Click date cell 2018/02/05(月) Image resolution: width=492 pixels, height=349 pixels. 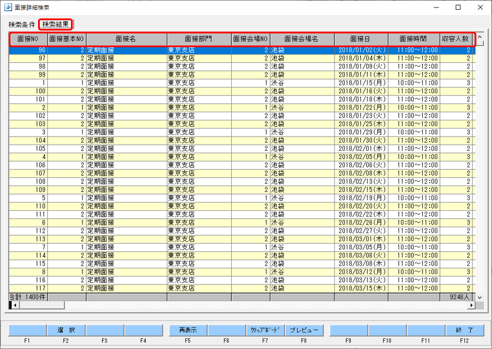(362, 157)
